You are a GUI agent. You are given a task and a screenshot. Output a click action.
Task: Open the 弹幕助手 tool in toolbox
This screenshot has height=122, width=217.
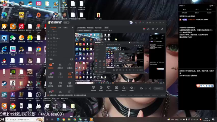51,66
